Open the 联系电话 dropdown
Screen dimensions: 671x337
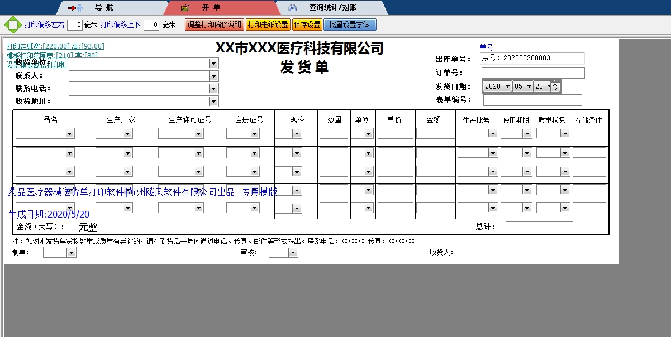click(x=213, y=88)
